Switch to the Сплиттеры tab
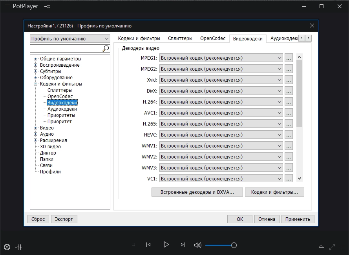 pos(180,38)
